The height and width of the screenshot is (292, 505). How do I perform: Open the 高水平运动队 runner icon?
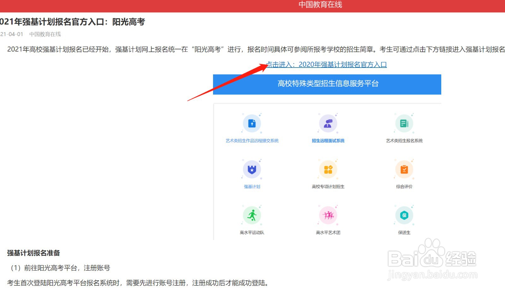[x=252, y=215]
